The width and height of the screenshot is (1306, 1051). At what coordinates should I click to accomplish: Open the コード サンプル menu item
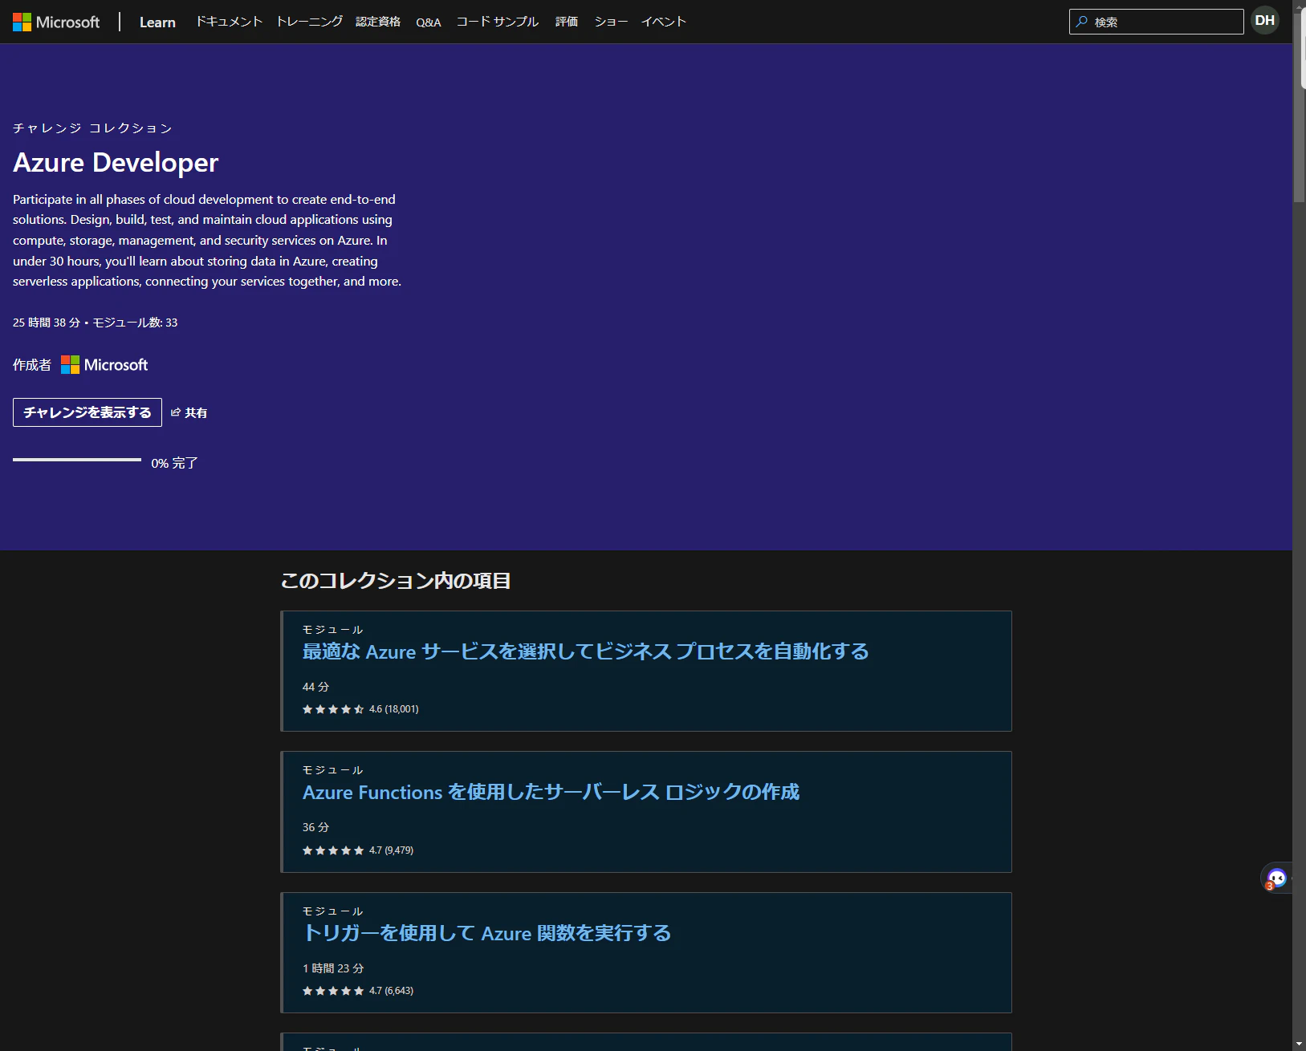(498, 22)
